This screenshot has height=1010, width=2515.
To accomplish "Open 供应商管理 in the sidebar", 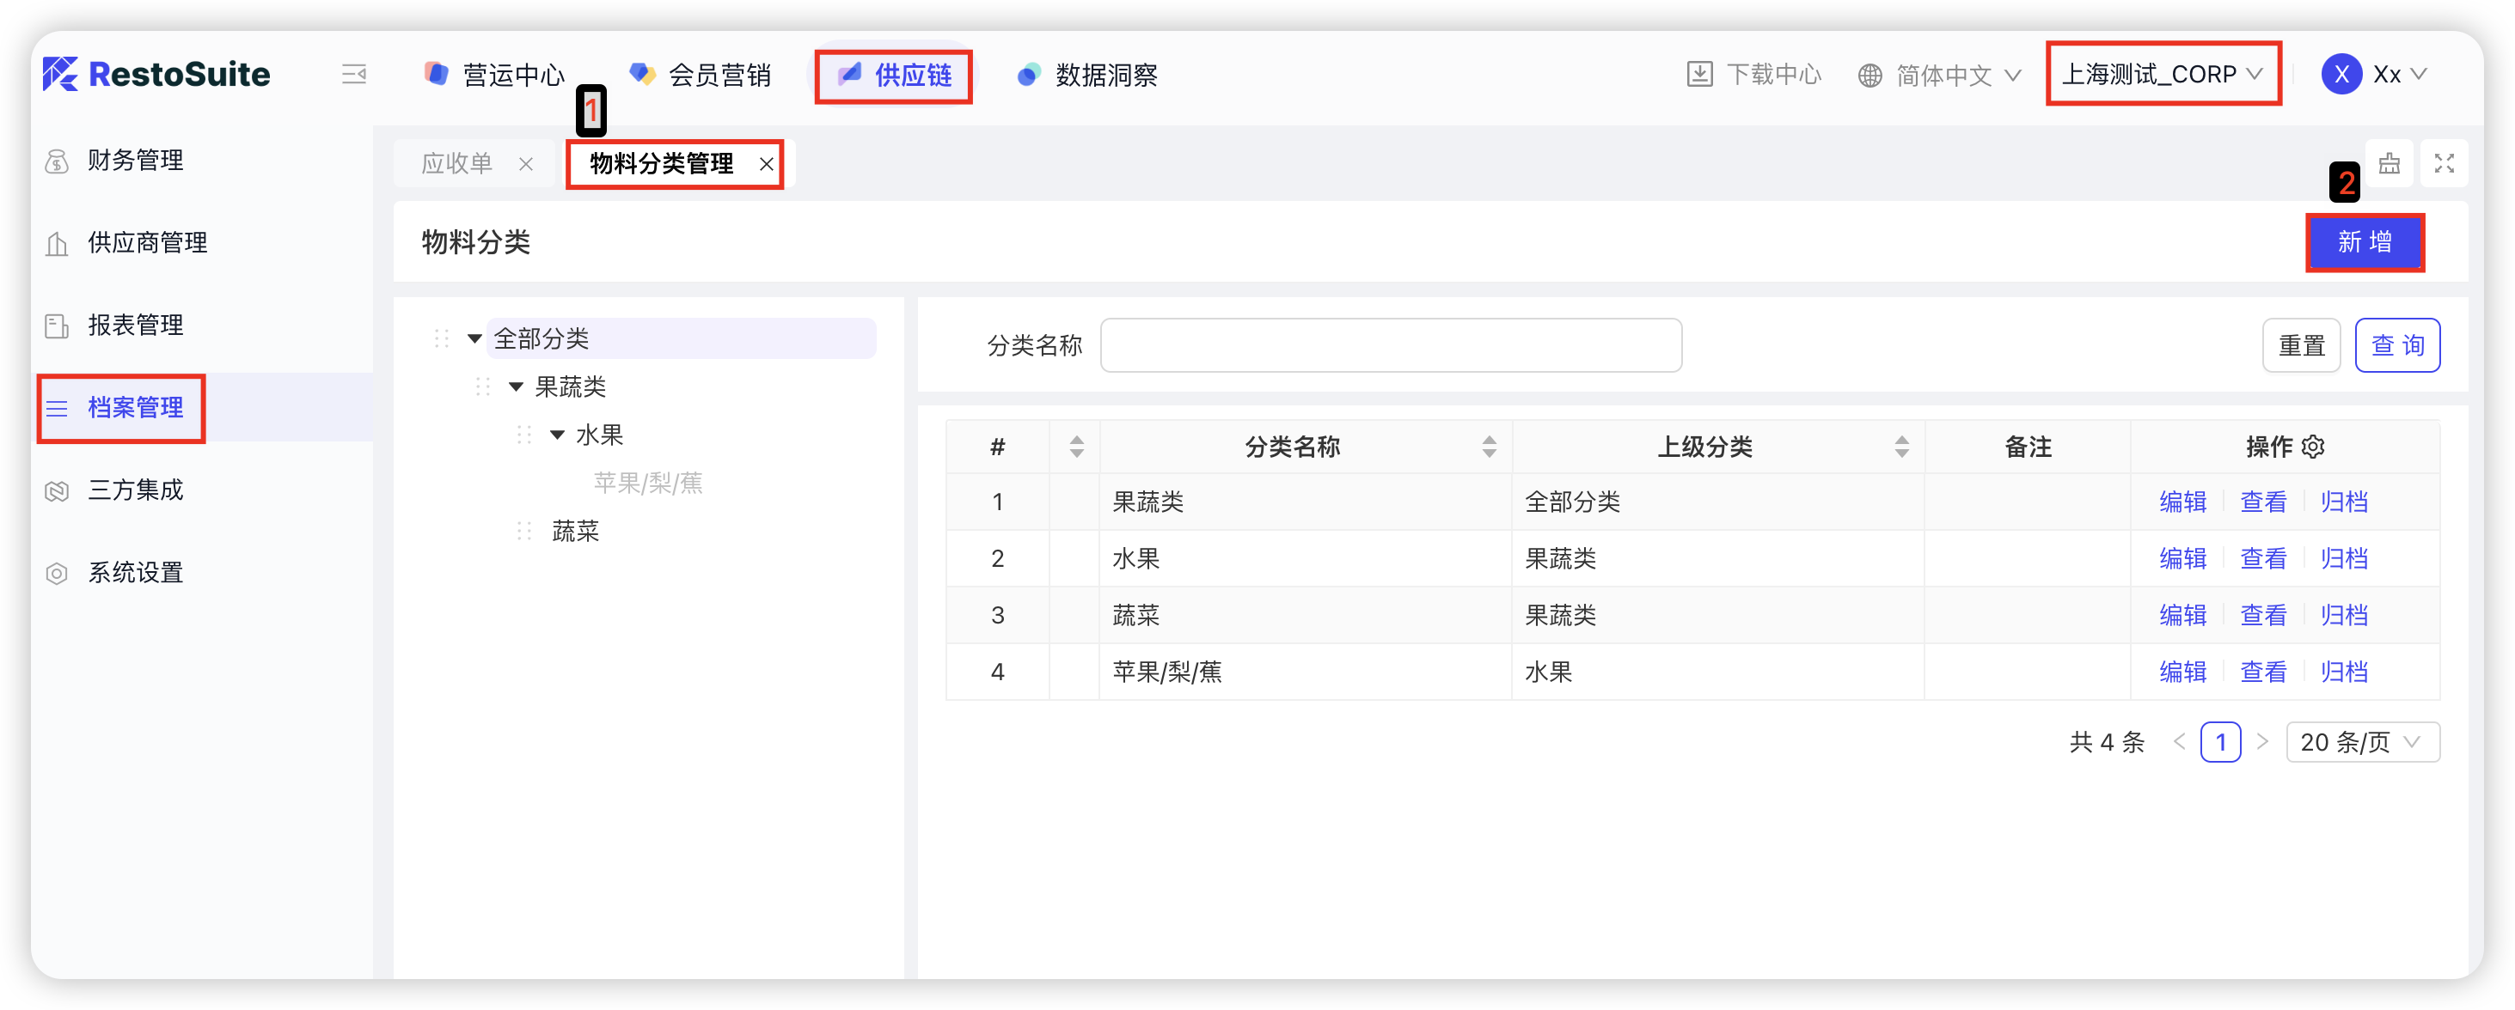I will tap(146, 242).
